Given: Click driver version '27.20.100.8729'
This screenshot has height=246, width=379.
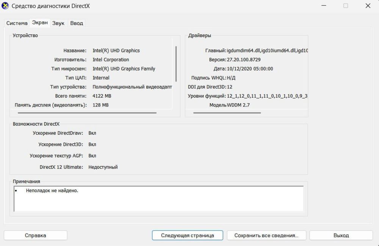Looking at the screenshot, I should (x=244, y=60).
